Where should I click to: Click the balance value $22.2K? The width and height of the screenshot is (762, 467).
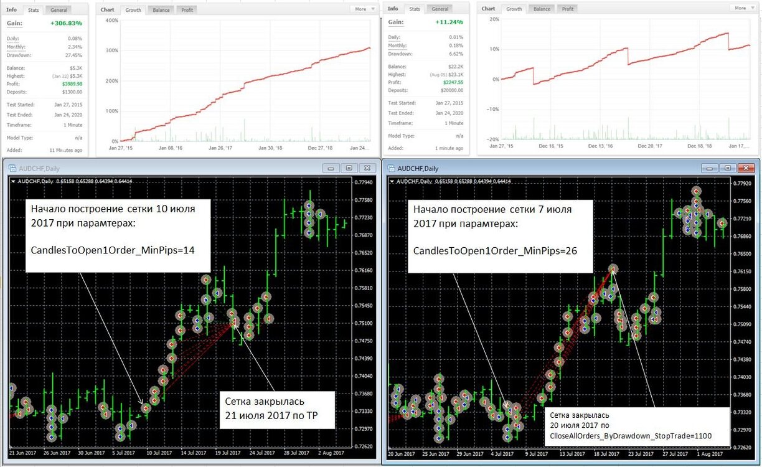tap(456, 66)
